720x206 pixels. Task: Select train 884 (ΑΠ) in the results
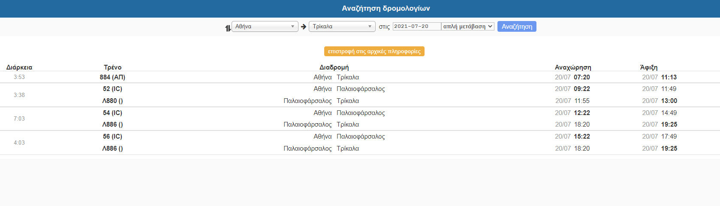(x=112, y=77)
